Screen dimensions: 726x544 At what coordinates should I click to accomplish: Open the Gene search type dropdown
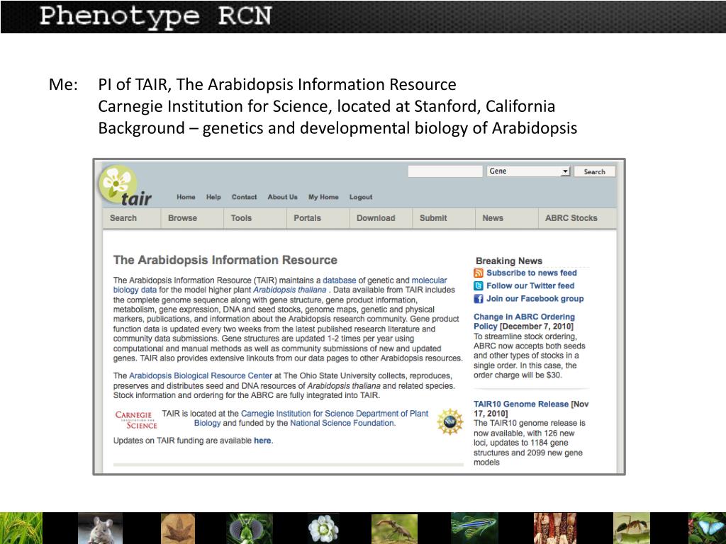pyautogui.click(x=527, y=171)
